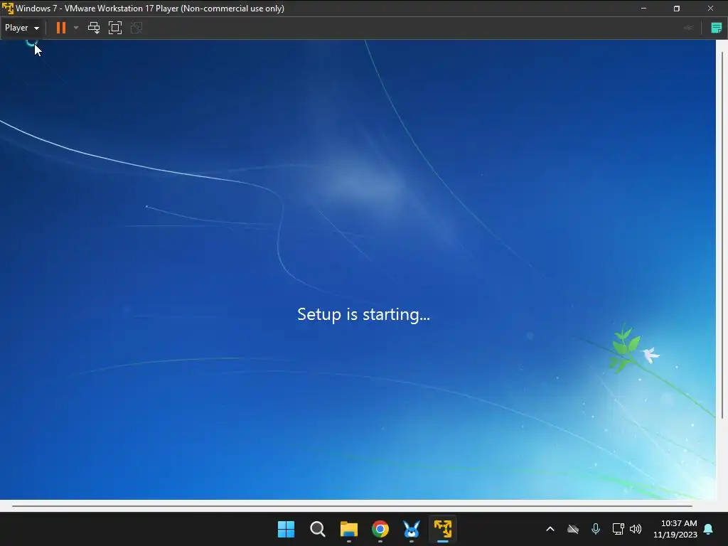The image size is (728, 546).
Task: Restore down the VMware Player window
Action: click(x=677, y=9)
